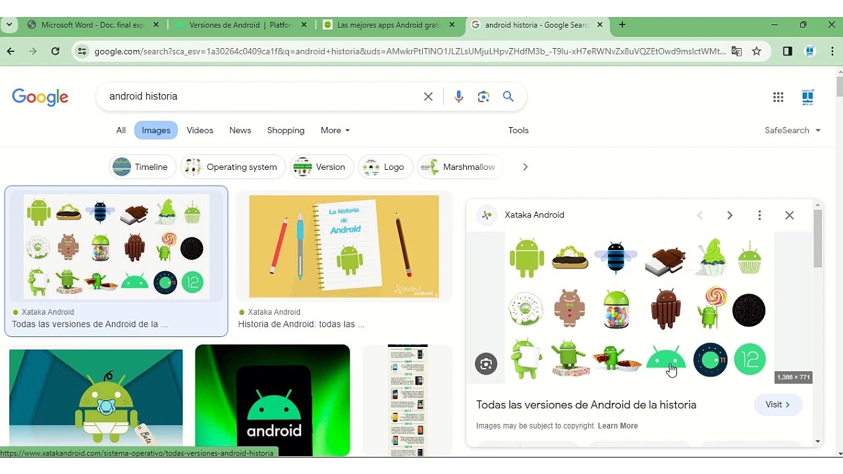Show next image in preview panel
The width and height of the screenshot is (843, 474).
point(730,215)
